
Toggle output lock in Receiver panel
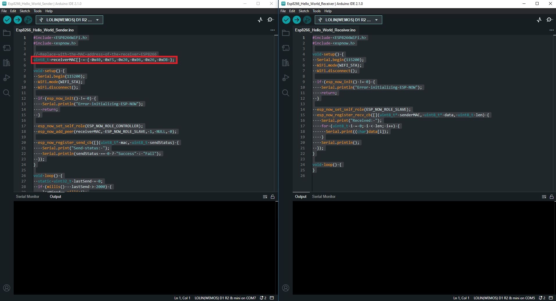tap(552, 197)
